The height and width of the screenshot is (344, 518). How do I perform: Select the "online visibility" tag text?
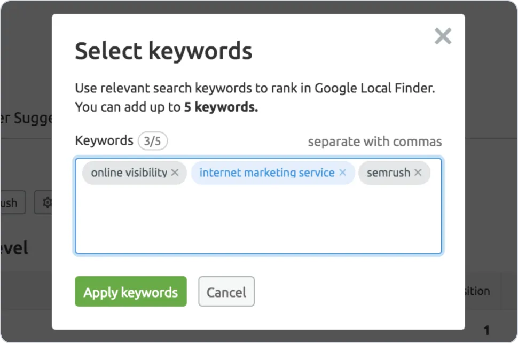pyautogui.click(x=129, y=173)
